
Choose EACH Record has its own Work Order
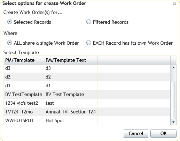tap(89, 43)
